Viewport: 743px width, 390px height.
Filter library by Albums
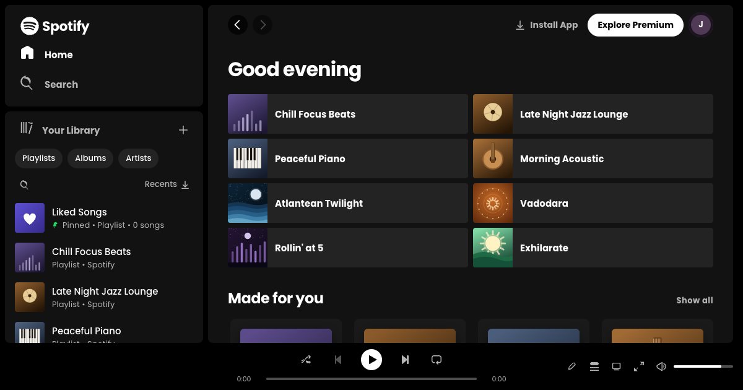90,158
